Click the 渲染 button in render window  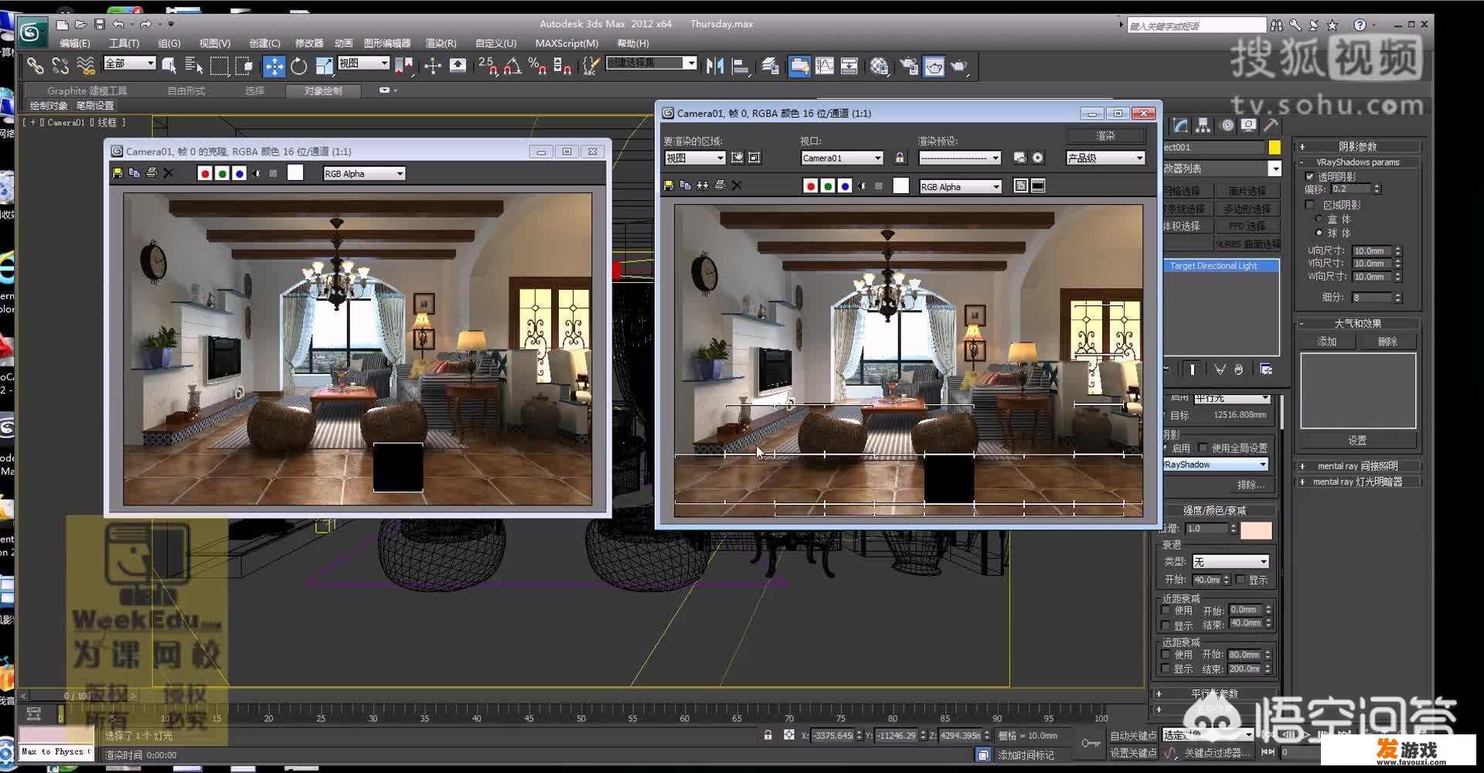pos(1106,135)
